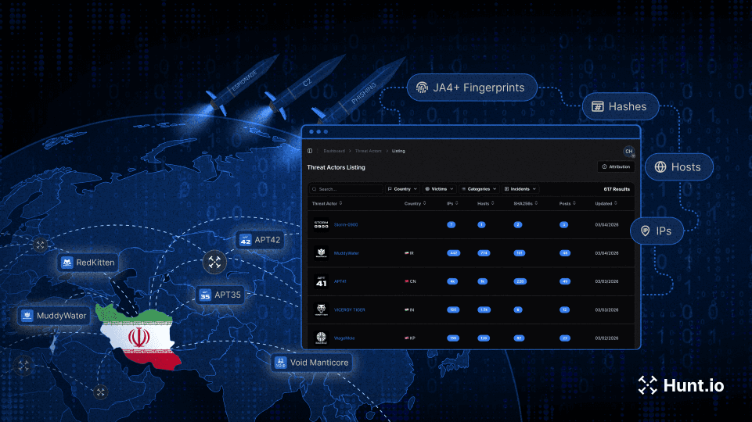Click the Threat Actors Listing heading
The image size is (752, 422).
(x=336, y=167)
